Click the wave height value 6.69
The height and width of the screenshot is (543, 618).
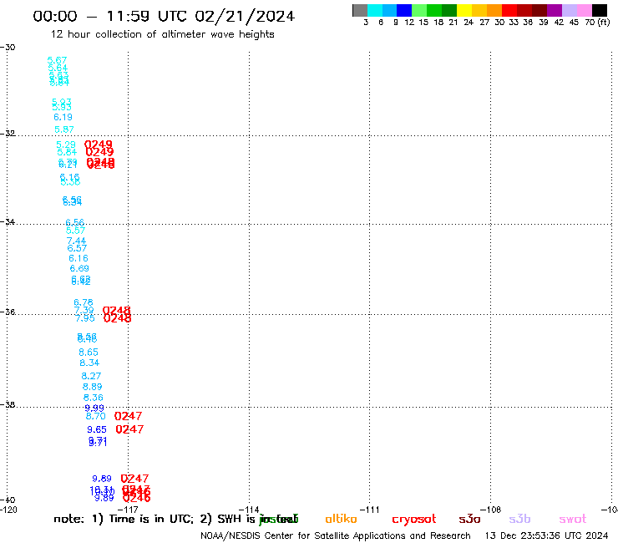coord(79,268)
